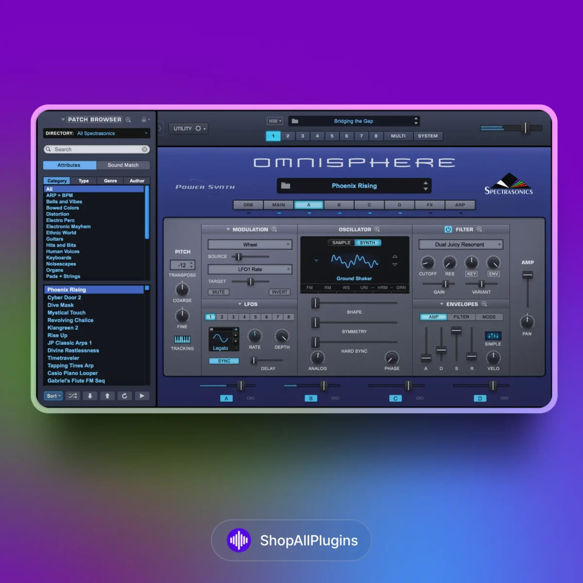Click the shuffle patches icon
Screen dimensions: 583x583
(x=72, y=396)
